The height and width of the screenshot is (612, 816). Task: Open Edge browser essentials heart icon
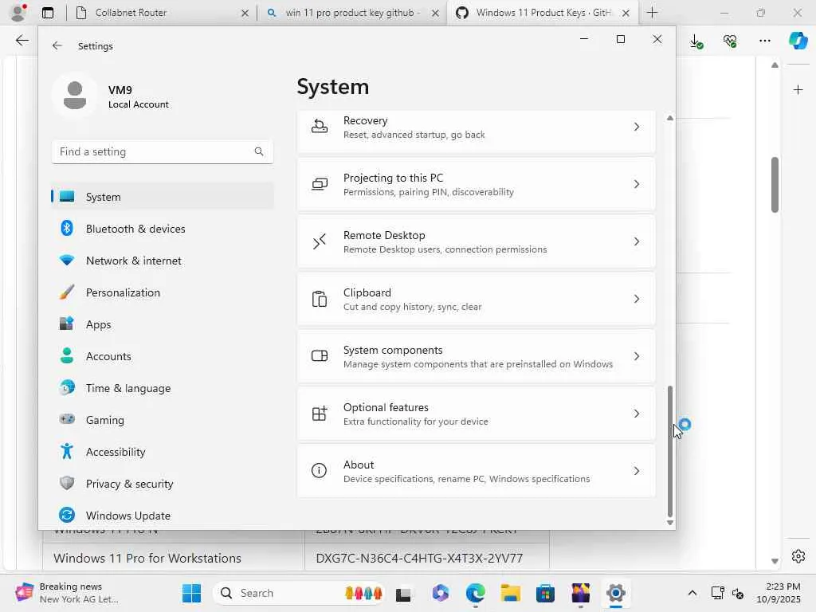(x=730, y=41)
